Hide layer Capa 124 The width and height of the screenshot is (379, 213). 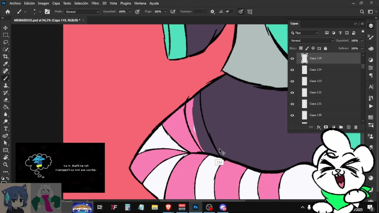pos(292,70)
